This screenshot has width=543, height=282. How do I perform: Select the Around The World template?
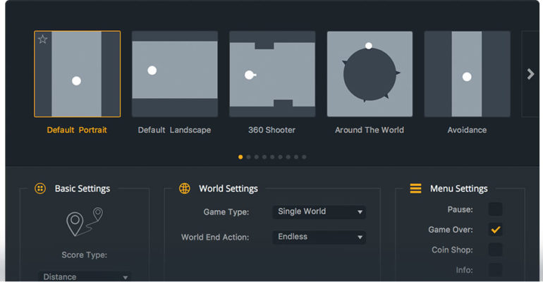click(370, 74)
